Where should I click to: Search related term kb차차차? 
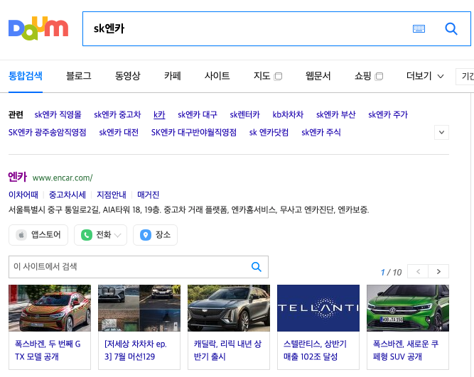point(288,115)
